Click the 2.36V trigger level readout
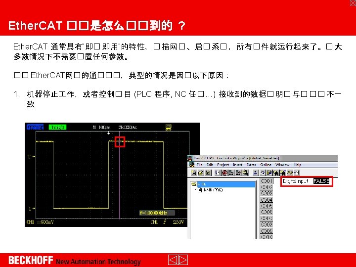This screenshot has width=356, height=267. (x=178, y=222)
